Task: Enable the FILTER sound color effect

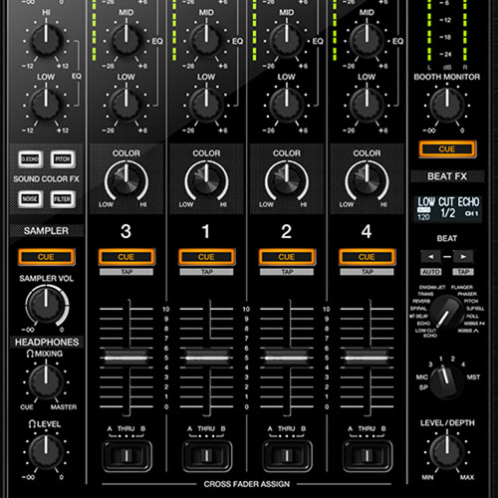Action: coord(63,199)
